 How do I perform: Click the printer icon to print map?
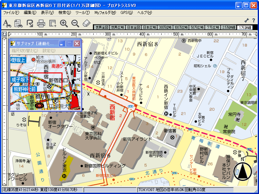[41, 23]
